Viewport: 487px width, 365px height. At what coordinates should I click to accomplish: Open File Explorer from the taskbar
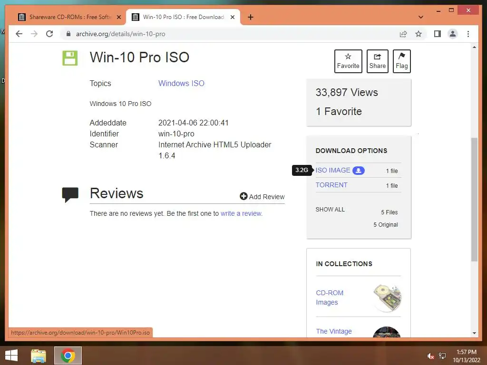[39, 355]
